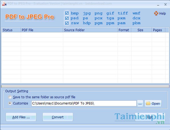Click the Convert button

[x=58, y=117]
